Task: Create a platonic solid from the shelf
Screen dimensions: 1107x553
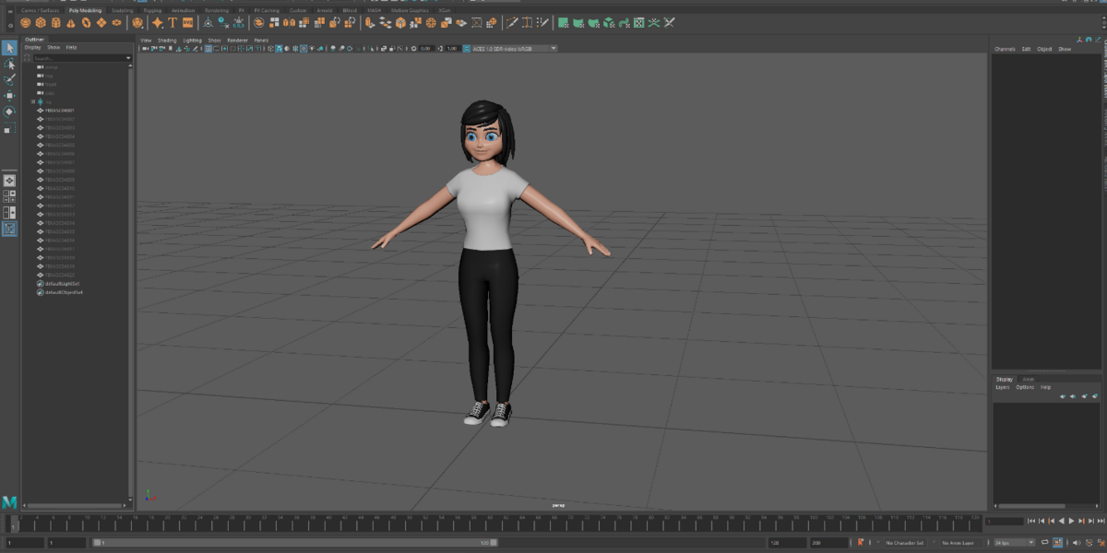Action: pyautogui.click(x=137, y=22)
